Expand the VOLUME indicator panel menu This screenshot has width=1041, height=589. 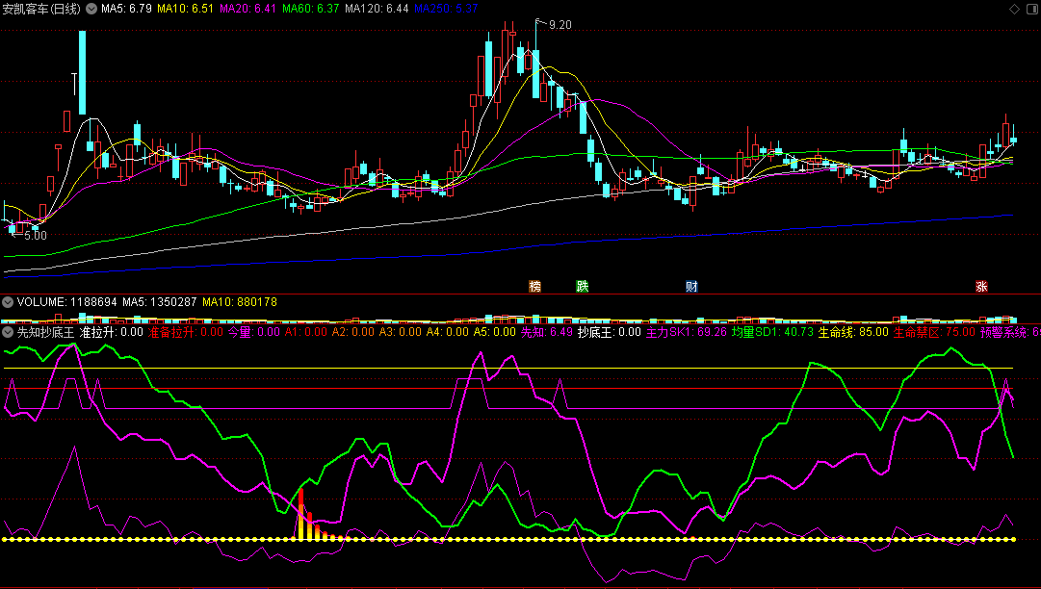click(8, 302)
